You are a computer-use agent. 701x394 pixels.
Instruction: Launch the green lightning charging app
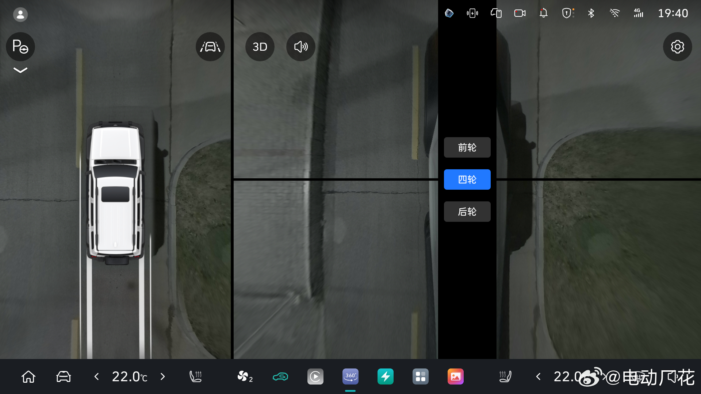pyautogui.click(x=386, y=376)
